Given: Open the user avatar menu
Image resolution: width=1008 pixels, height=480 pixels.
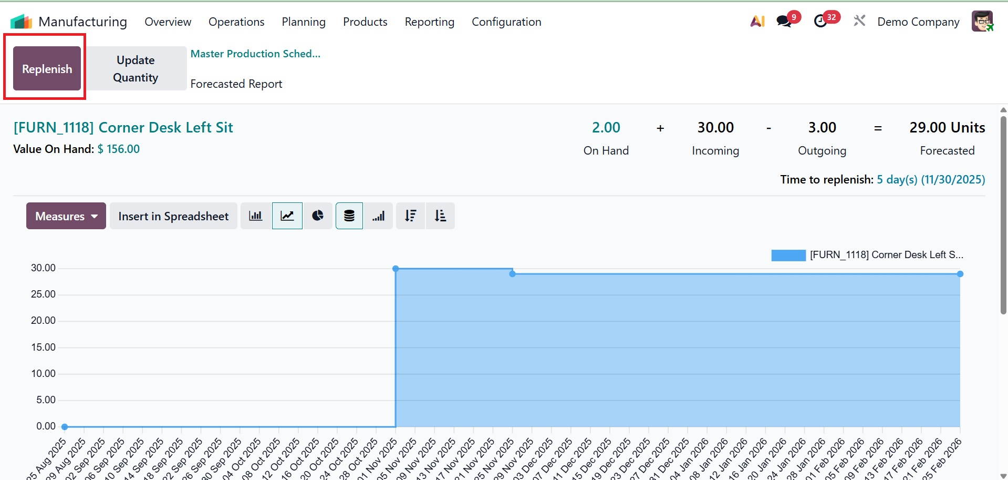Looking at the screenshot, I should (x=982, y=21).
